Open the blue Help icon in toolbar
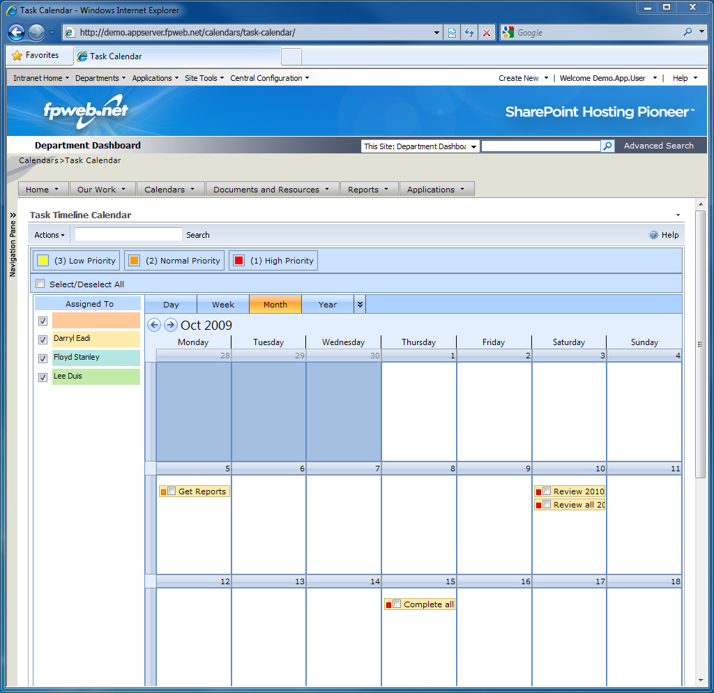Image resolution: width=714 pixels, height=693 pixels. click(x=653, y=235)
